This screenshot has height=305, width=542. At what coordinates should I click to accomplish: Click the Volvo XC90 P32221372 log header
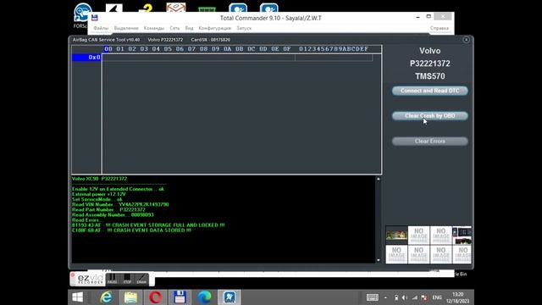pyautogui.click(x=100, y=179)
